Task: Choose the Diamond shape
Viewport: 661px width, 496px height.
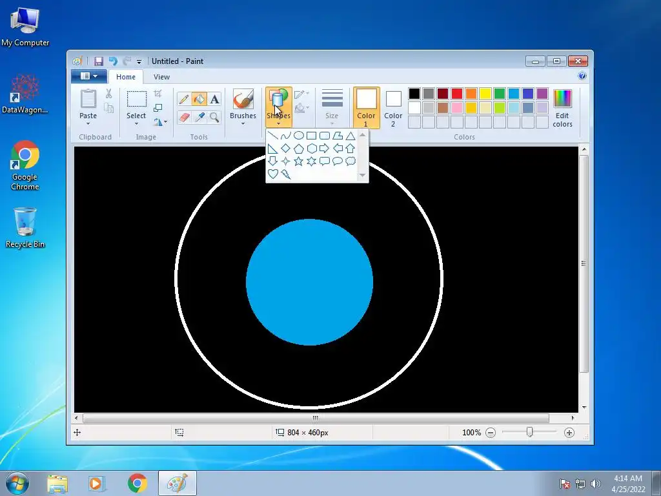Action: 286,149
